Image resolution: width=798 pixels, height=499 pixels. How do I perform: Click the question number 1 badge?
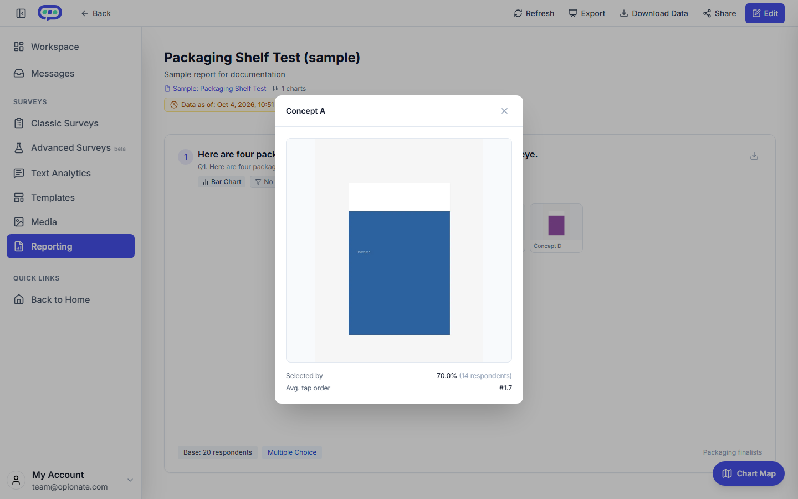pos(186,157)
